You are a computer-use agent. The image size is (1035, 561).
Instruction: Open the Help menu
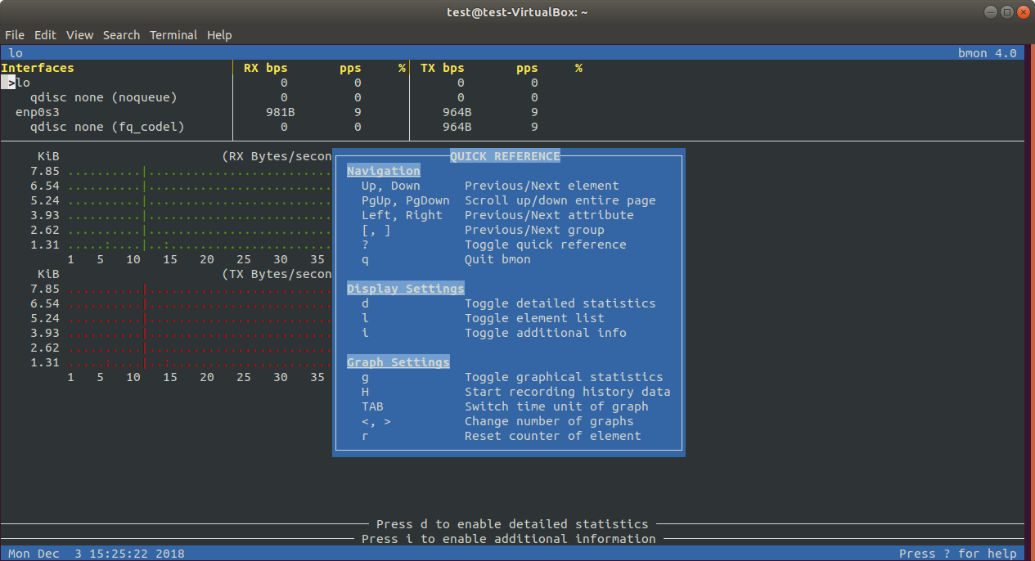(x=219, y=35)
